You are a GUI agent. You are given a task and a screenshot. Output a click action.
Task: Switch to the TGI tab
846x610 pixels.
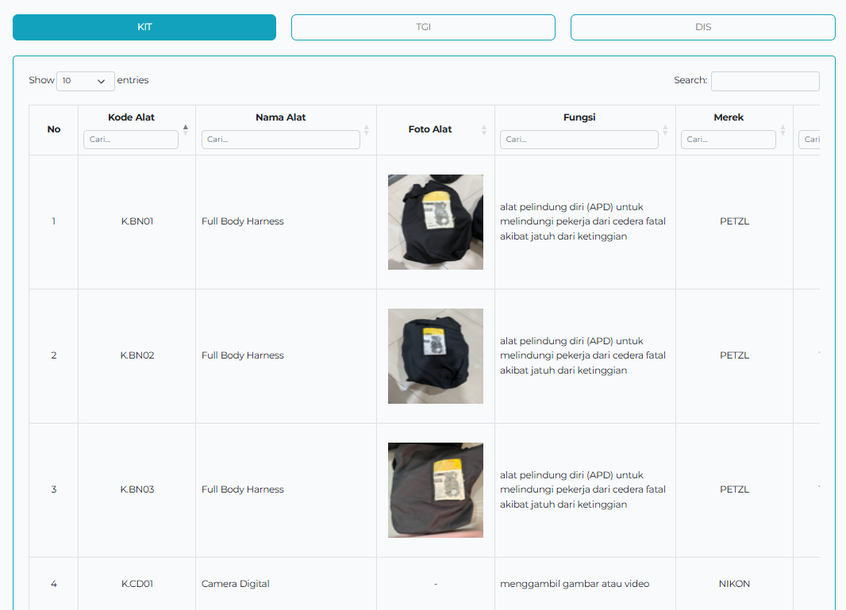(424, 27)
